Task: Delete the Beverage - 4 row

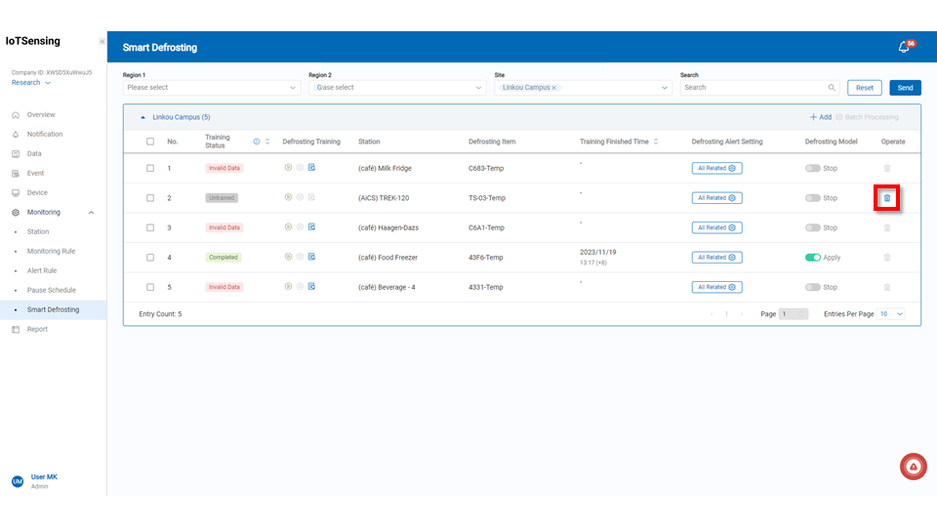Action: tap(886, 287)
